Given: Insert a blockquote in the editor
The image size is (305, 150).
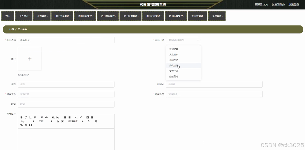Looking at the screenshot, I should 42,117.
